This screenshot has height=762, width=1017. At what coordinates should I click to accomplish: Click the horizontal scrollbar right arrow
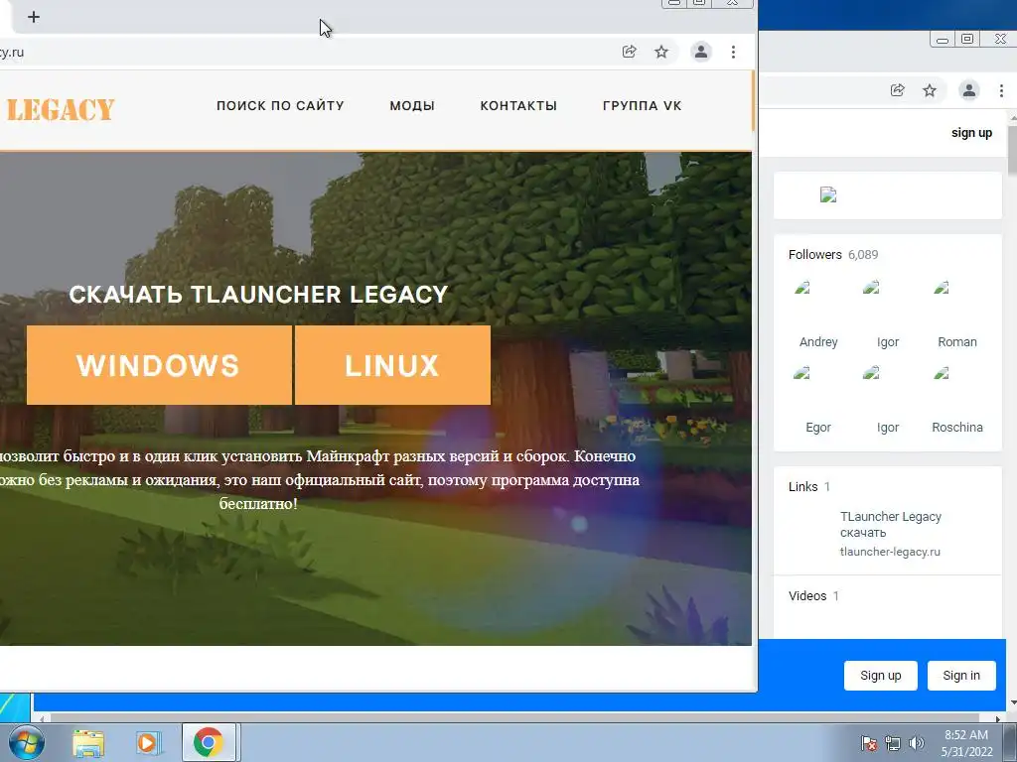999,718
